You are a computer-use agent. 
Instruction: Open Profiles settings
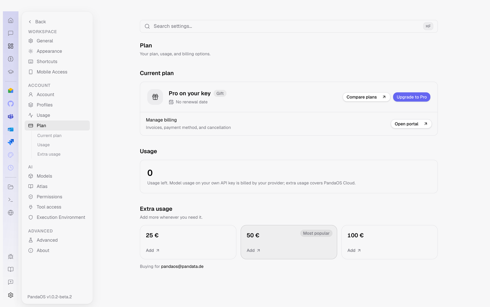(x=57, y=105)
